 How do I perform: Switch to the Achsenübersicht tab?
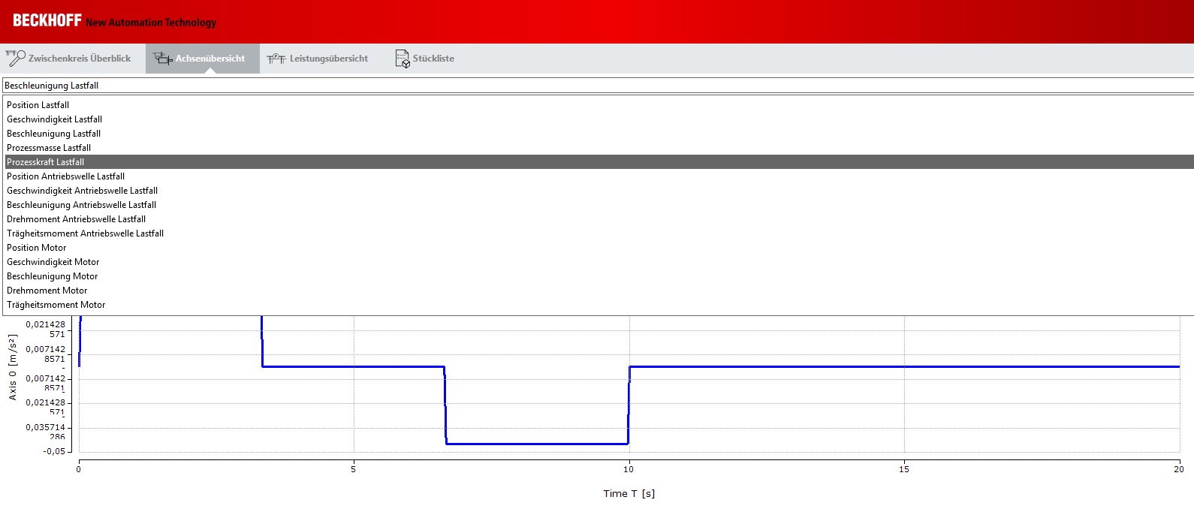(x=203, y=58)
